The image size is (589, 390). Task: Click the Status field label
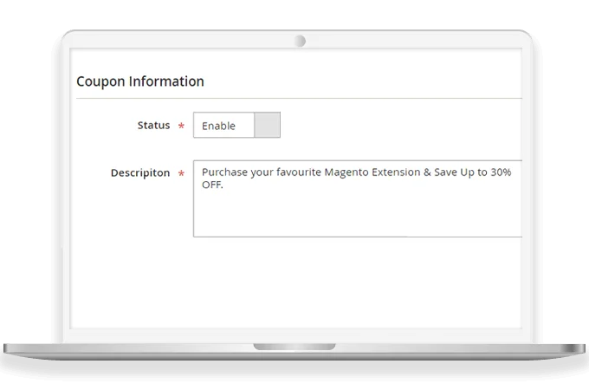[153, 125]
